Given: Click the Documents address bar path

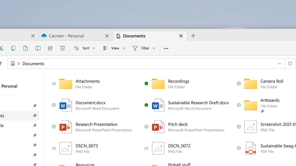Looking at the screenshot, I should 33,64.
